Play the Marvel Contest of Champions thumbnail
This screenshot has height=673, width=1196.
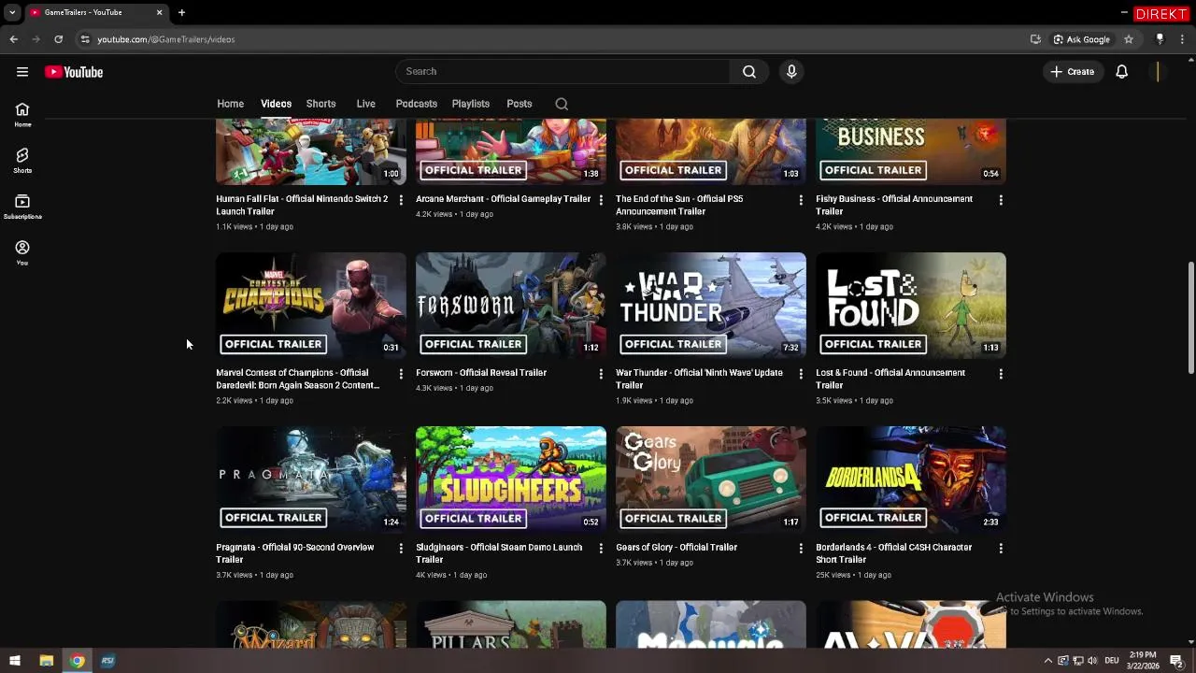pos(311,306)
